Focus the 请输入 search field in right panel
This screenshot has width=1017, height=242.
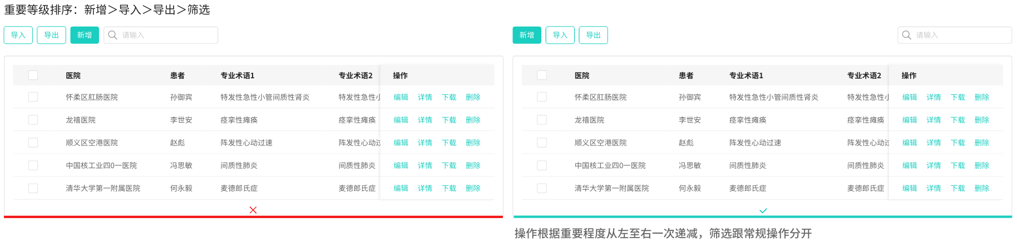click(961, 35)
